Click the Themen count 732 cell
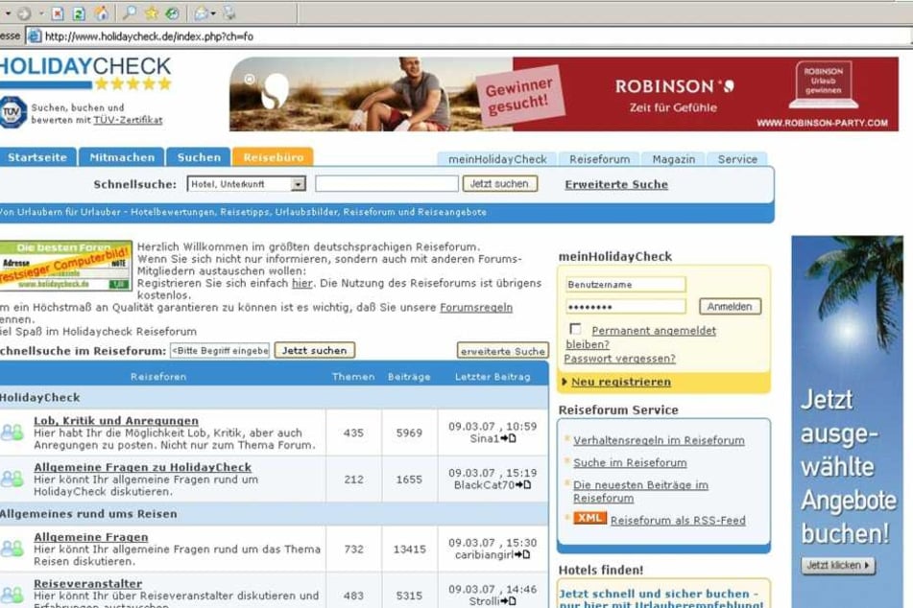 (x=353, y=549)
